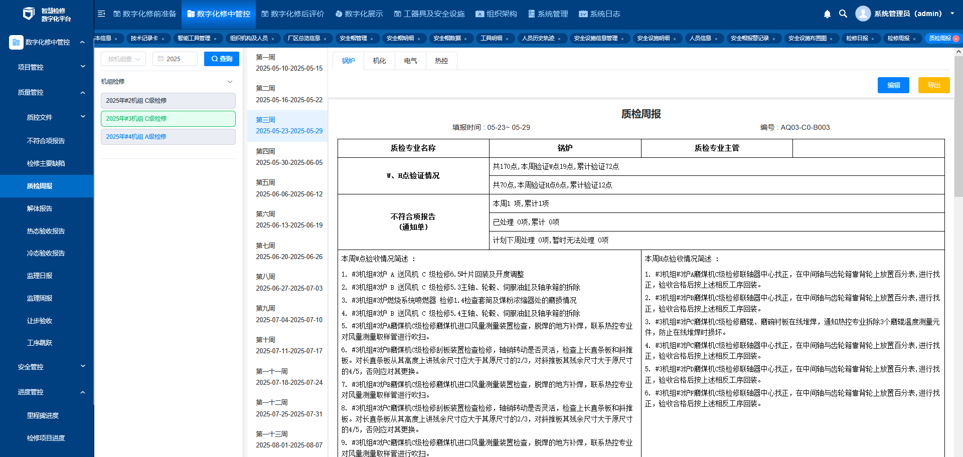Image resolution: width=963 pixels, height=457 pixels.
Task: Open the admin account dropdown arrow
Action: pyautogui.click(x=952, y=14)
